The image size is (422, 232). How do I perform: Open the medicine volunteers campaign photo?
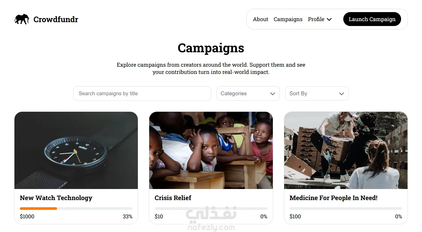click(x=346, y=150)
